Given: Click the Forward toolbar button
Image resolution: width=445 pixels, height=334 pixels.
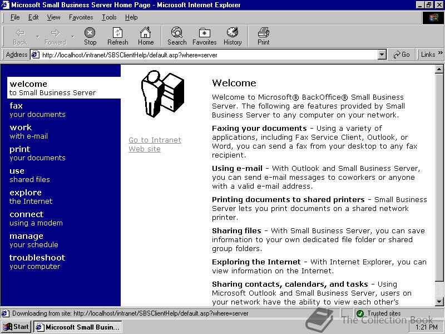Looking at the screenshot, I should tap(55, 36).
